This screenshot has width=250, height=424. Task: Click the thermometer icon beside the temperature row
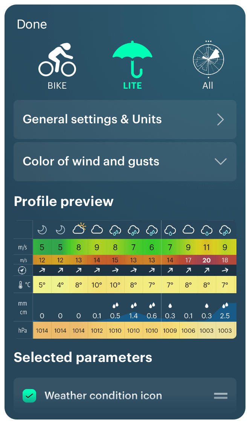point(21,285)
